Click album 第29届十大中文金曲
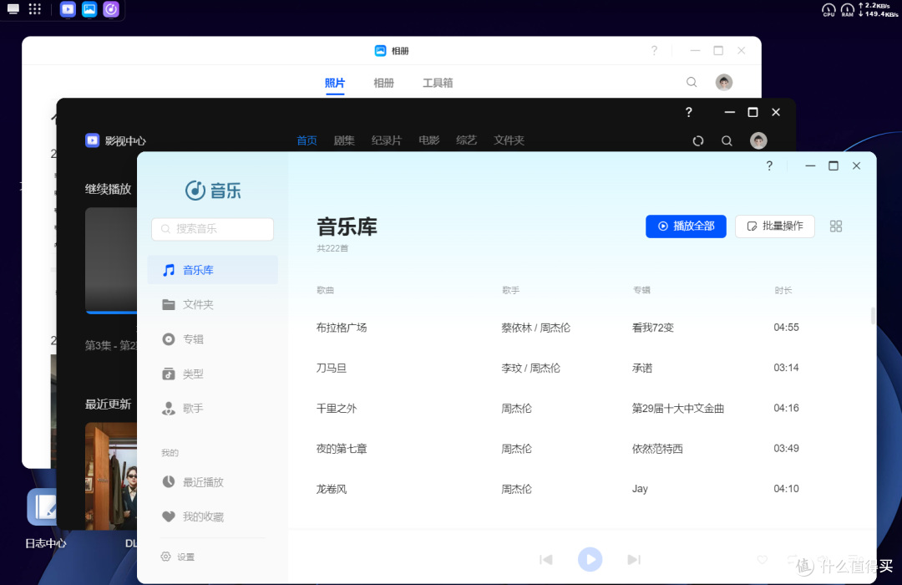 (677, 408)
